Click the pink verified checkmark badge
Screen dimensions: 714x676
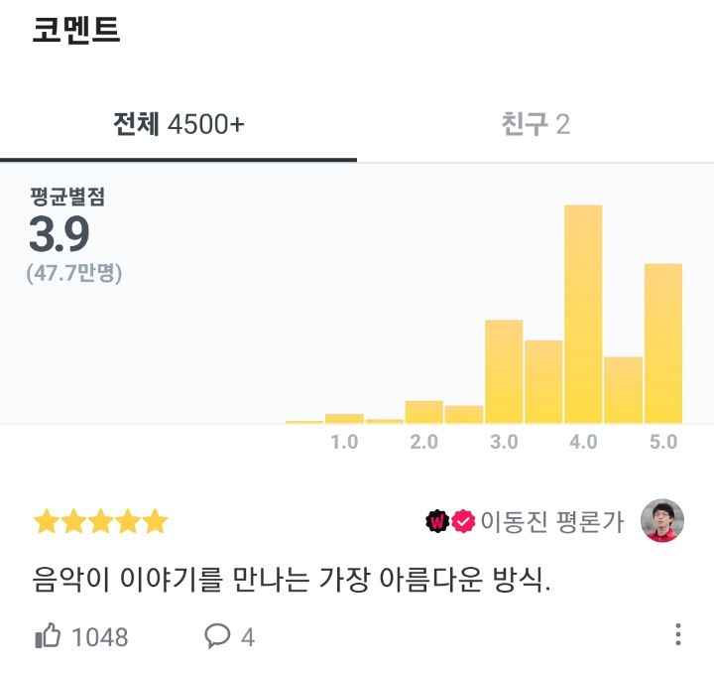[x=463, y=521]
